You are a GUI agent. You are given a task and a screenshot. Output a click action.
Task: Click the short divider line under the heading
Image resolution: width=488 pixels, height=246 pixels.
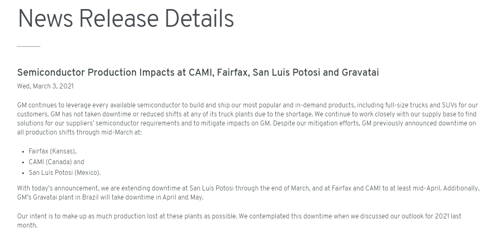click(x=28, y=46)
